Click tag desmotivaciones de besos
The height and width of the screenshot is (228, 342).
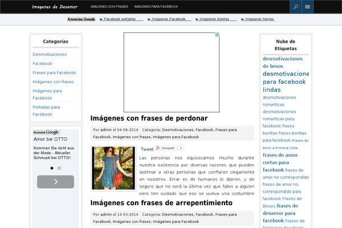coord(283,62)
